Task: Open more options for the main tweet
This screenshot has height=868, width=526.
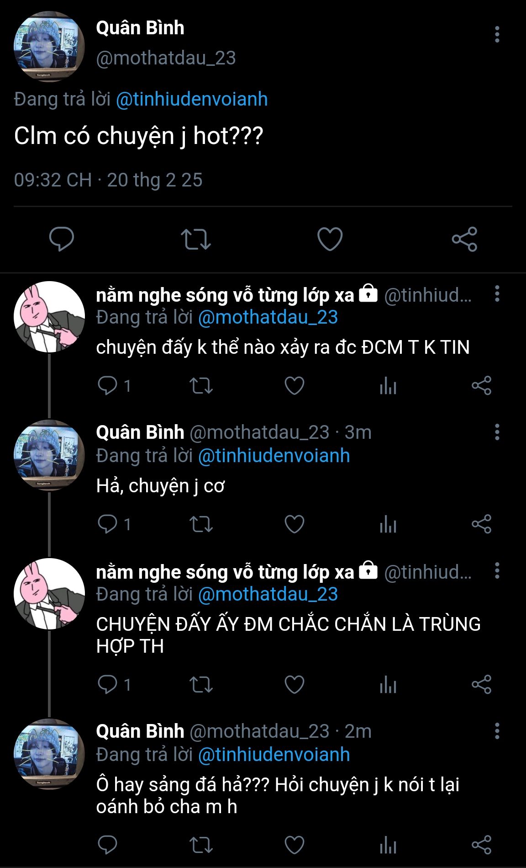Action: [497, 35]
